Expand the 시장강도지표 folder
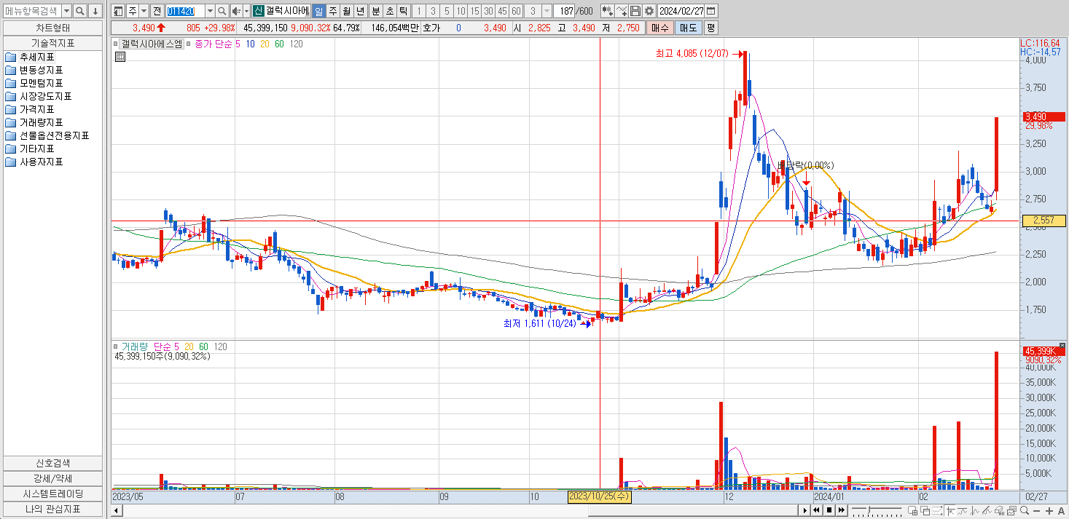1069x519 pixels. point(39,96)
